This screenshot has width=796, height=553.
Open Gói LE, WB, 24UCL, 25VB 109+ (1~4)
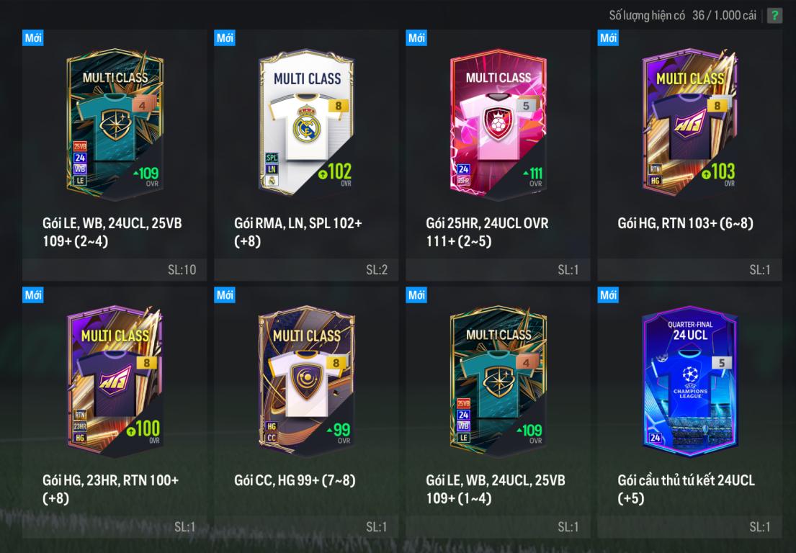(496, 489)
